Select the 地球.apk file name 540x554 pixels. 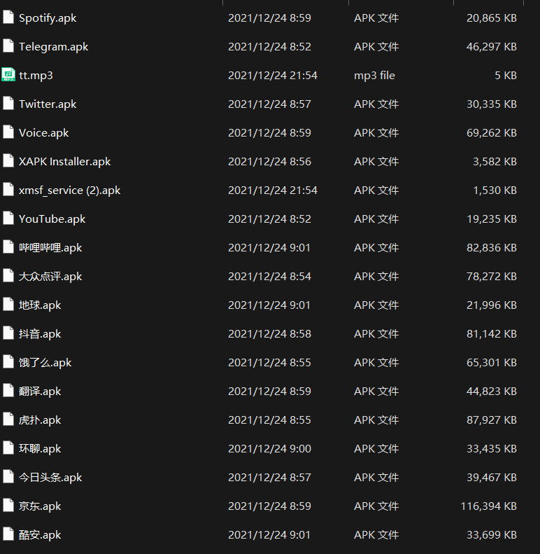40,305
